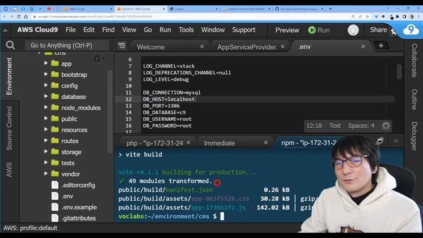Open the AWS side panel

coord(9,169)
